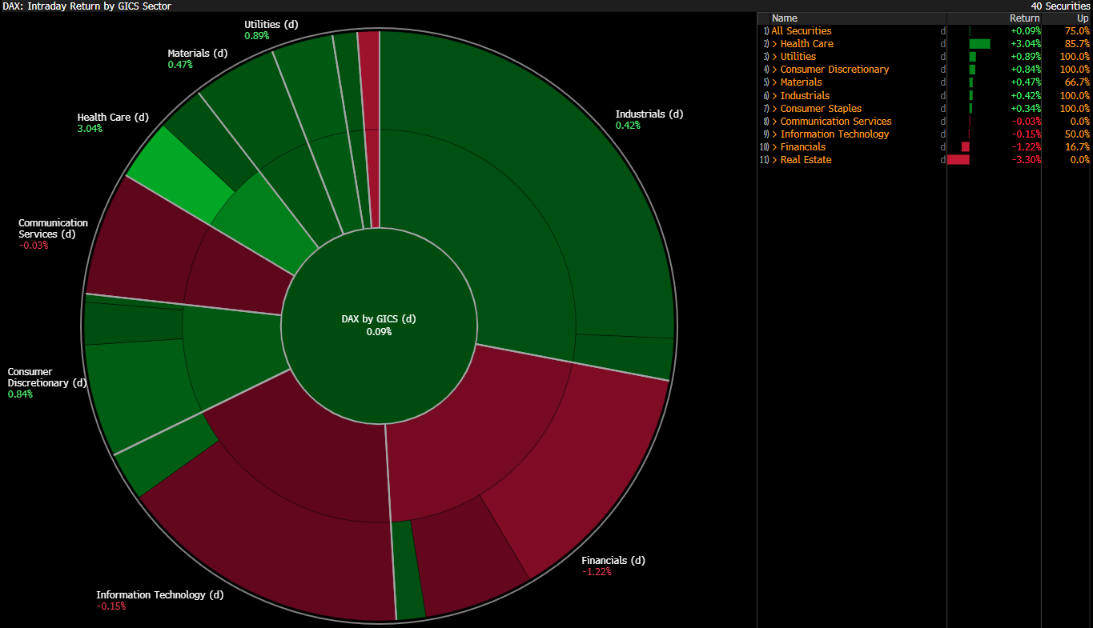Sort table by the Up column header
This screenshot has height=628, width=1093.
click(1083, 18)
